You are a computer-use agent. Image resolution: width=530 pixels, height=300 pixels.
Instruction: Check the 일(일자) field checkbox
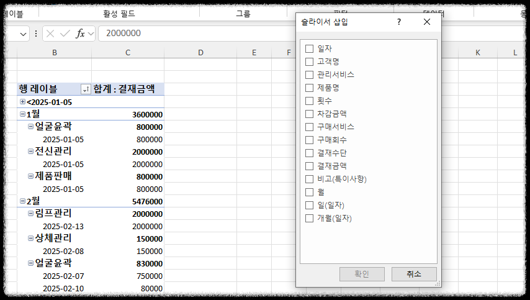click(309, 206)
